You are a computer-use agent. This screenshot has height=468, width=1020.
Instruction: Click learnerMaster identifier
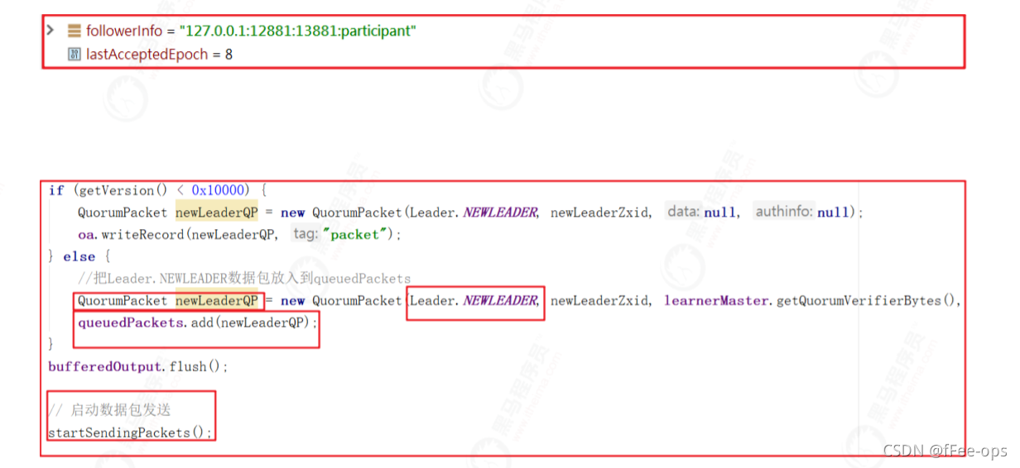716,301
